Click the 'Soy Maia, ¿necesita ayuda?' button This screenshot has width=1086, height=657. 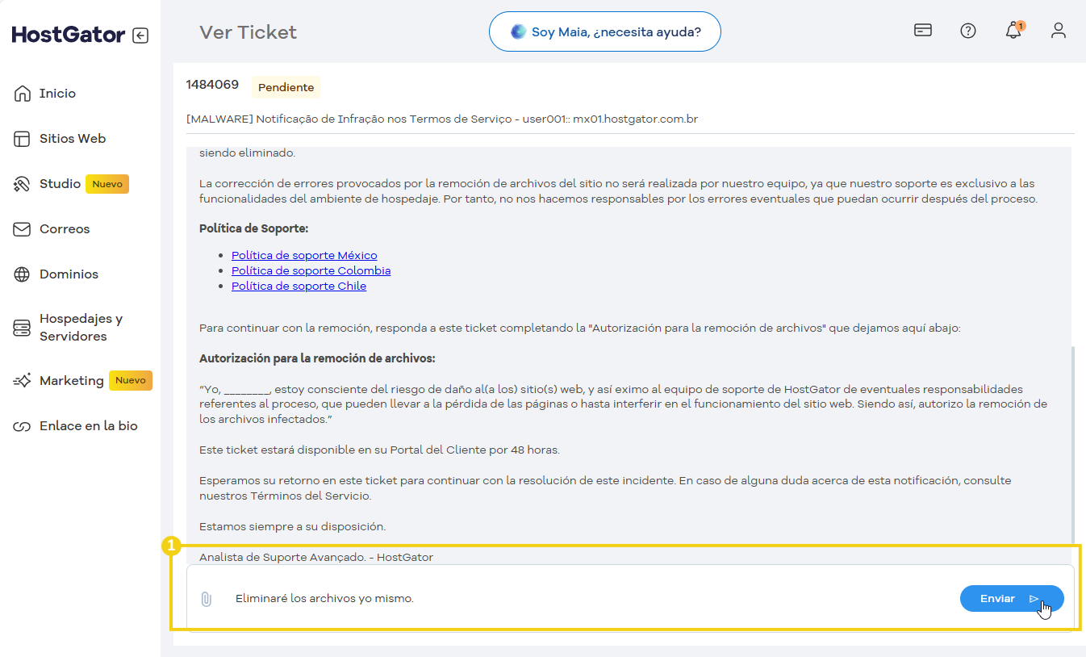coord(604,32)
